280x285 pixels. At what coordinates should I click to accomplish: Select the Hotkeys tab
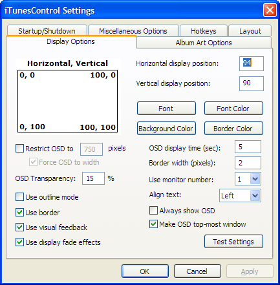pyautogui.click(x=204, y=30)
